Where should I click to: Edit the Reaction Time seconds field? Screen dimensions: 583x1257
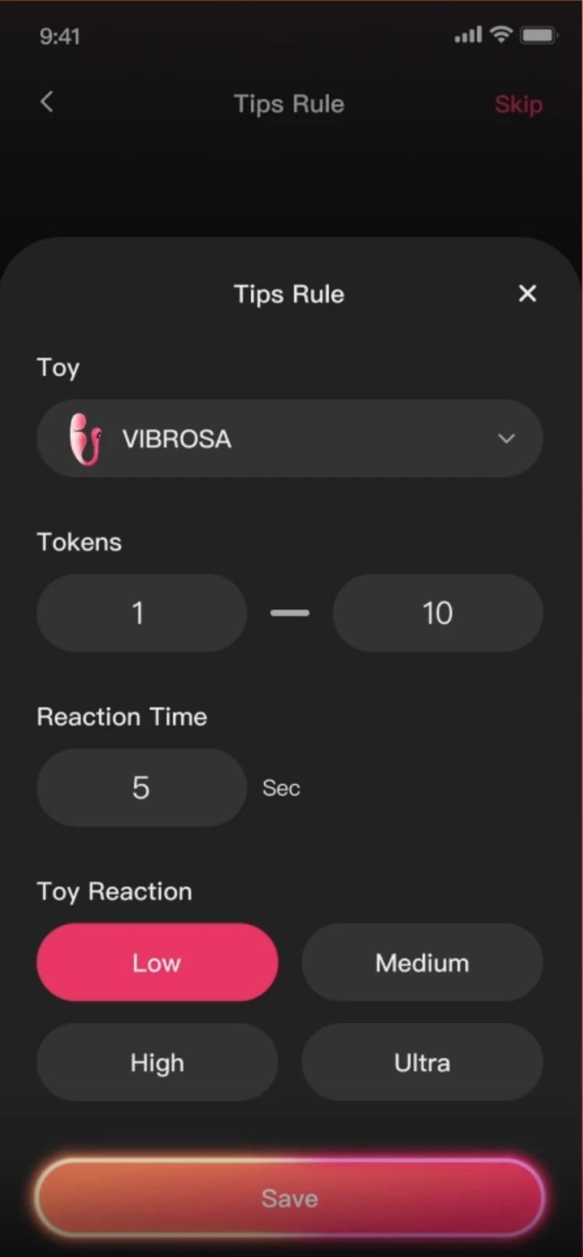pos(142,788)
